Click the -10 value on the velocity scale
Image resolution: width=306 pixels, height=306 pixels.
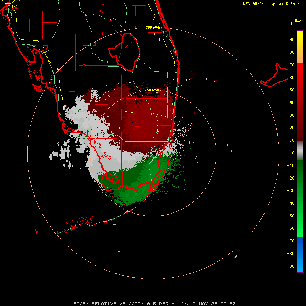tap(291, 166)
